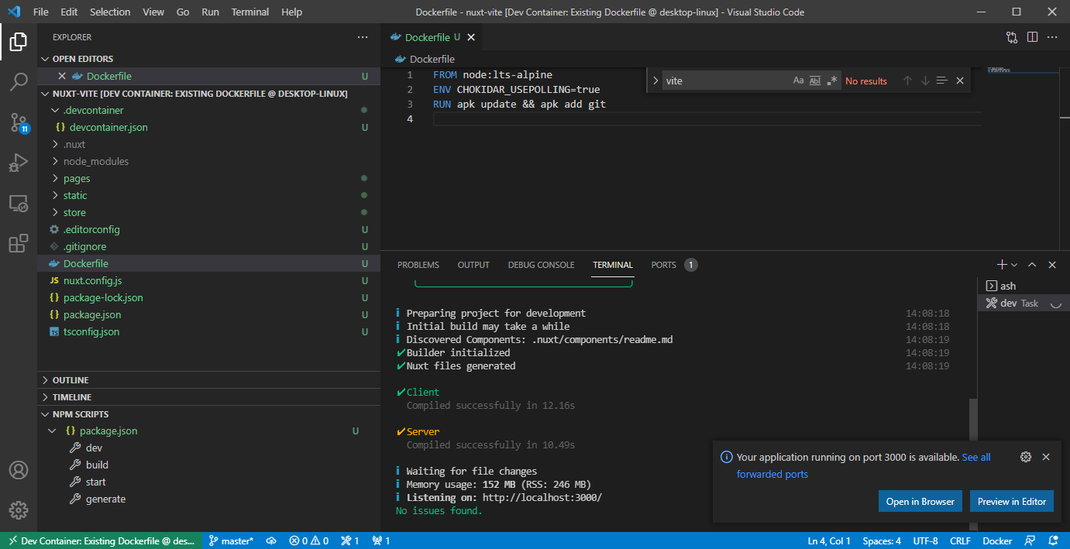Click the find input field containing vite
Viewport: 1070px width, 549px height.
[724, 81]
